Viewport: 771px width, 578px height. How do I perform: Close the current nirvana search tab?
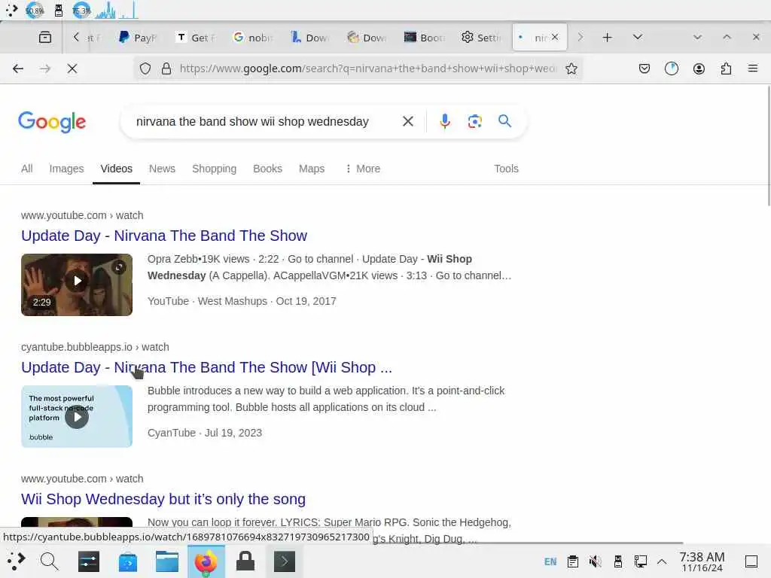[555, 37]
